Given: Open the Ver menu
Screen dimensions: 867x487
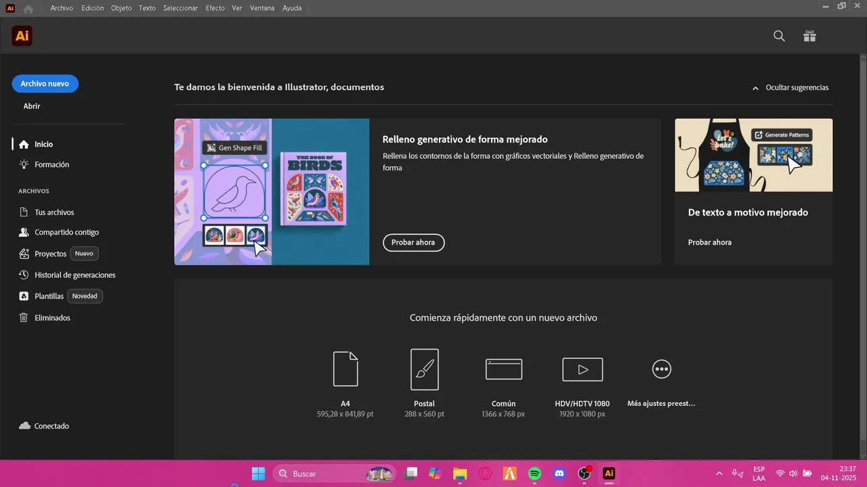Looking at the screenshot, I should [237, 8].
